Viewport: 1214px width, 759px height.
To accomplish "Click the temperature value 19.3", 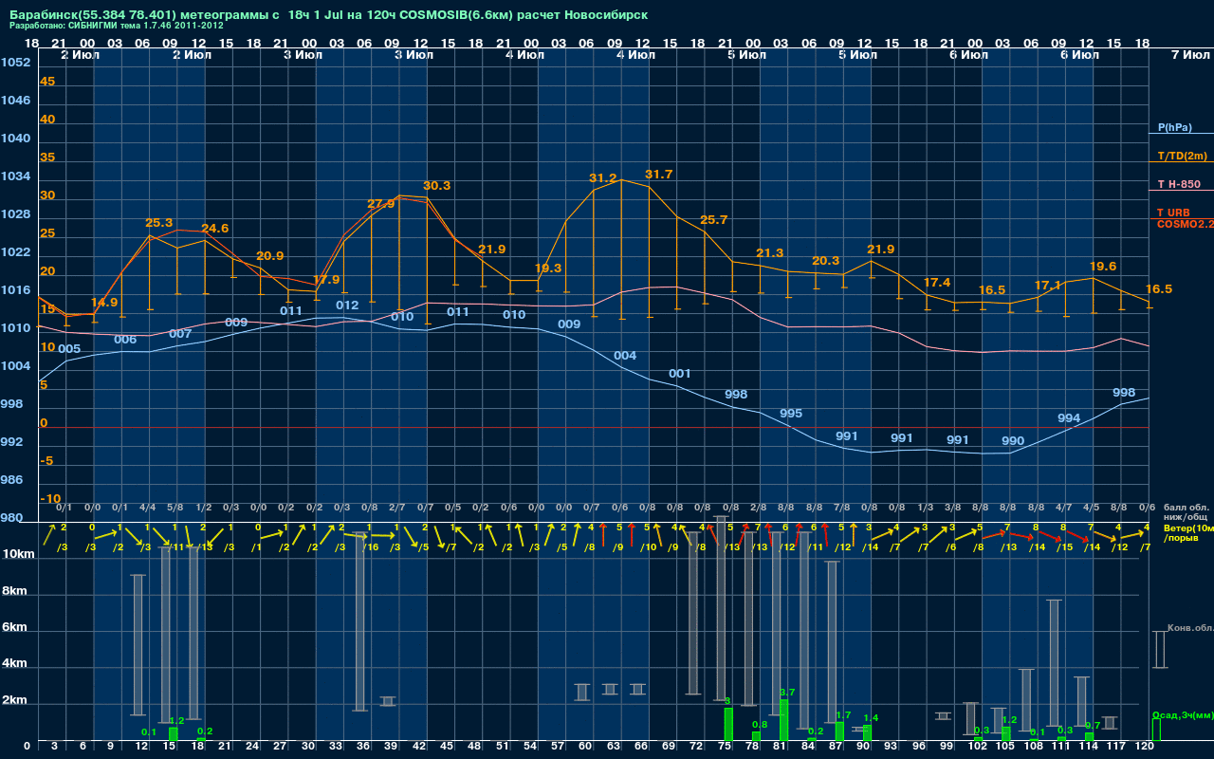I will pos(547,268).
